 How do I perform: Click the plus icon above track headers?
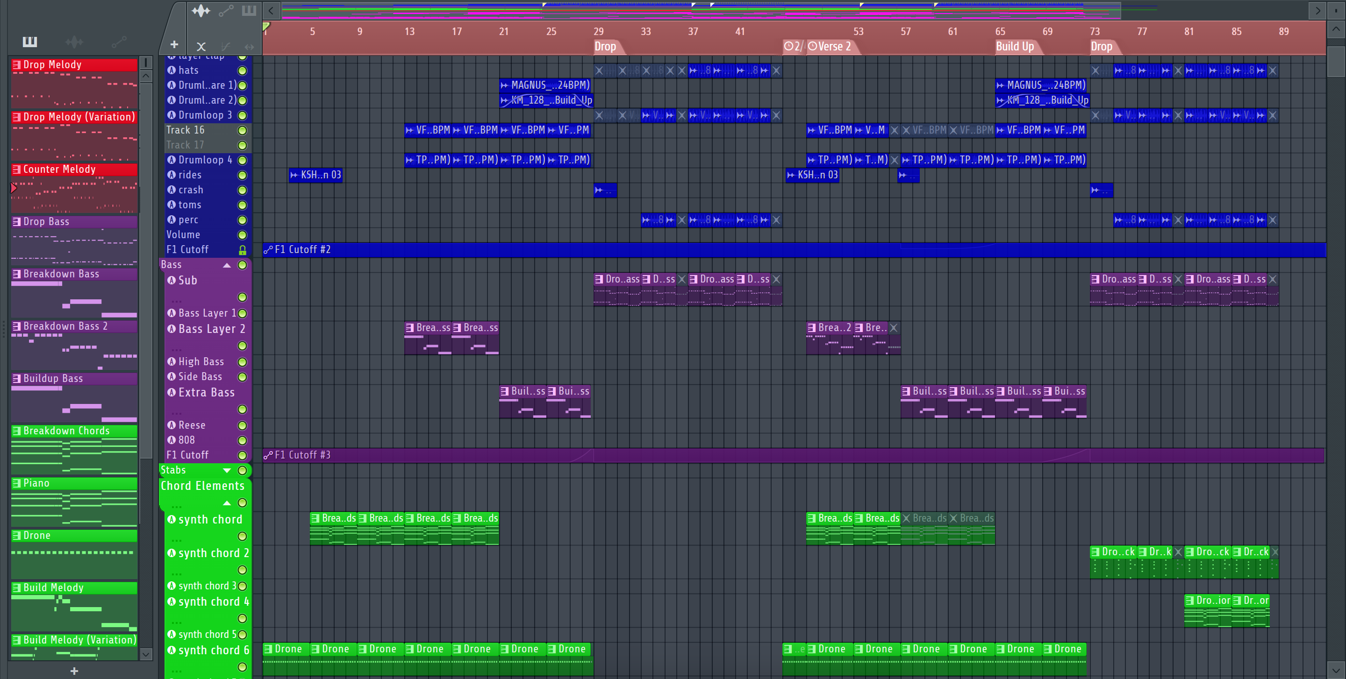(174, 45)
